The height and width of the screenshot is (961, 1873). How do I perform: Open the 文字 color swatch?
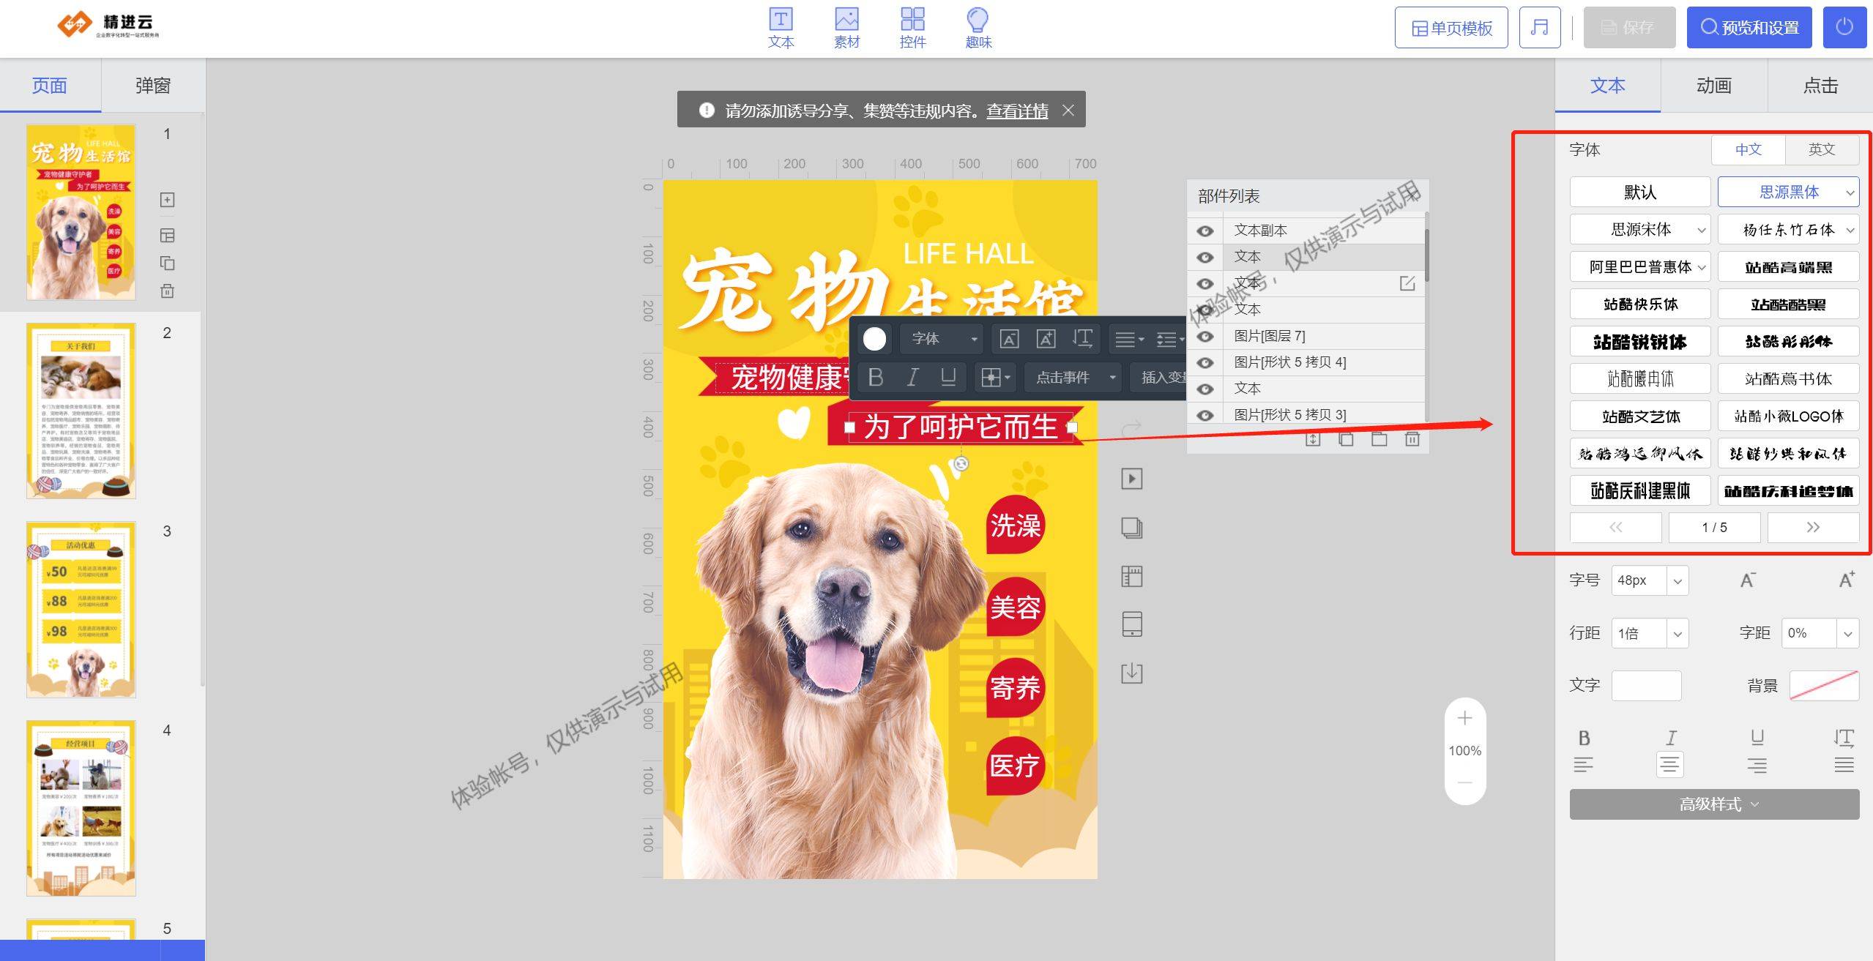1646,686
